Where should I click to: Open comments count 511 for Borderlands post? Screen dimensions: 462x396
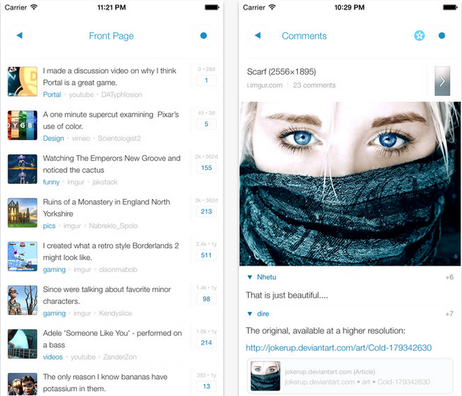click(x=206, y=255)
